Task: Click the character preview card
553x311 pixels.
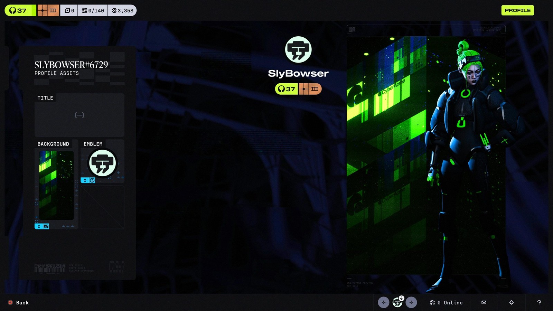Action: point(426,155)
